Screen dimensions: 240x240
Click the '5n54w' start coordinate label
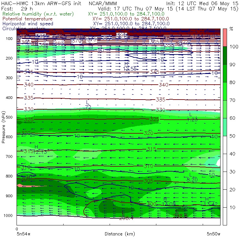pyautogui.click(x=23, y=234)
